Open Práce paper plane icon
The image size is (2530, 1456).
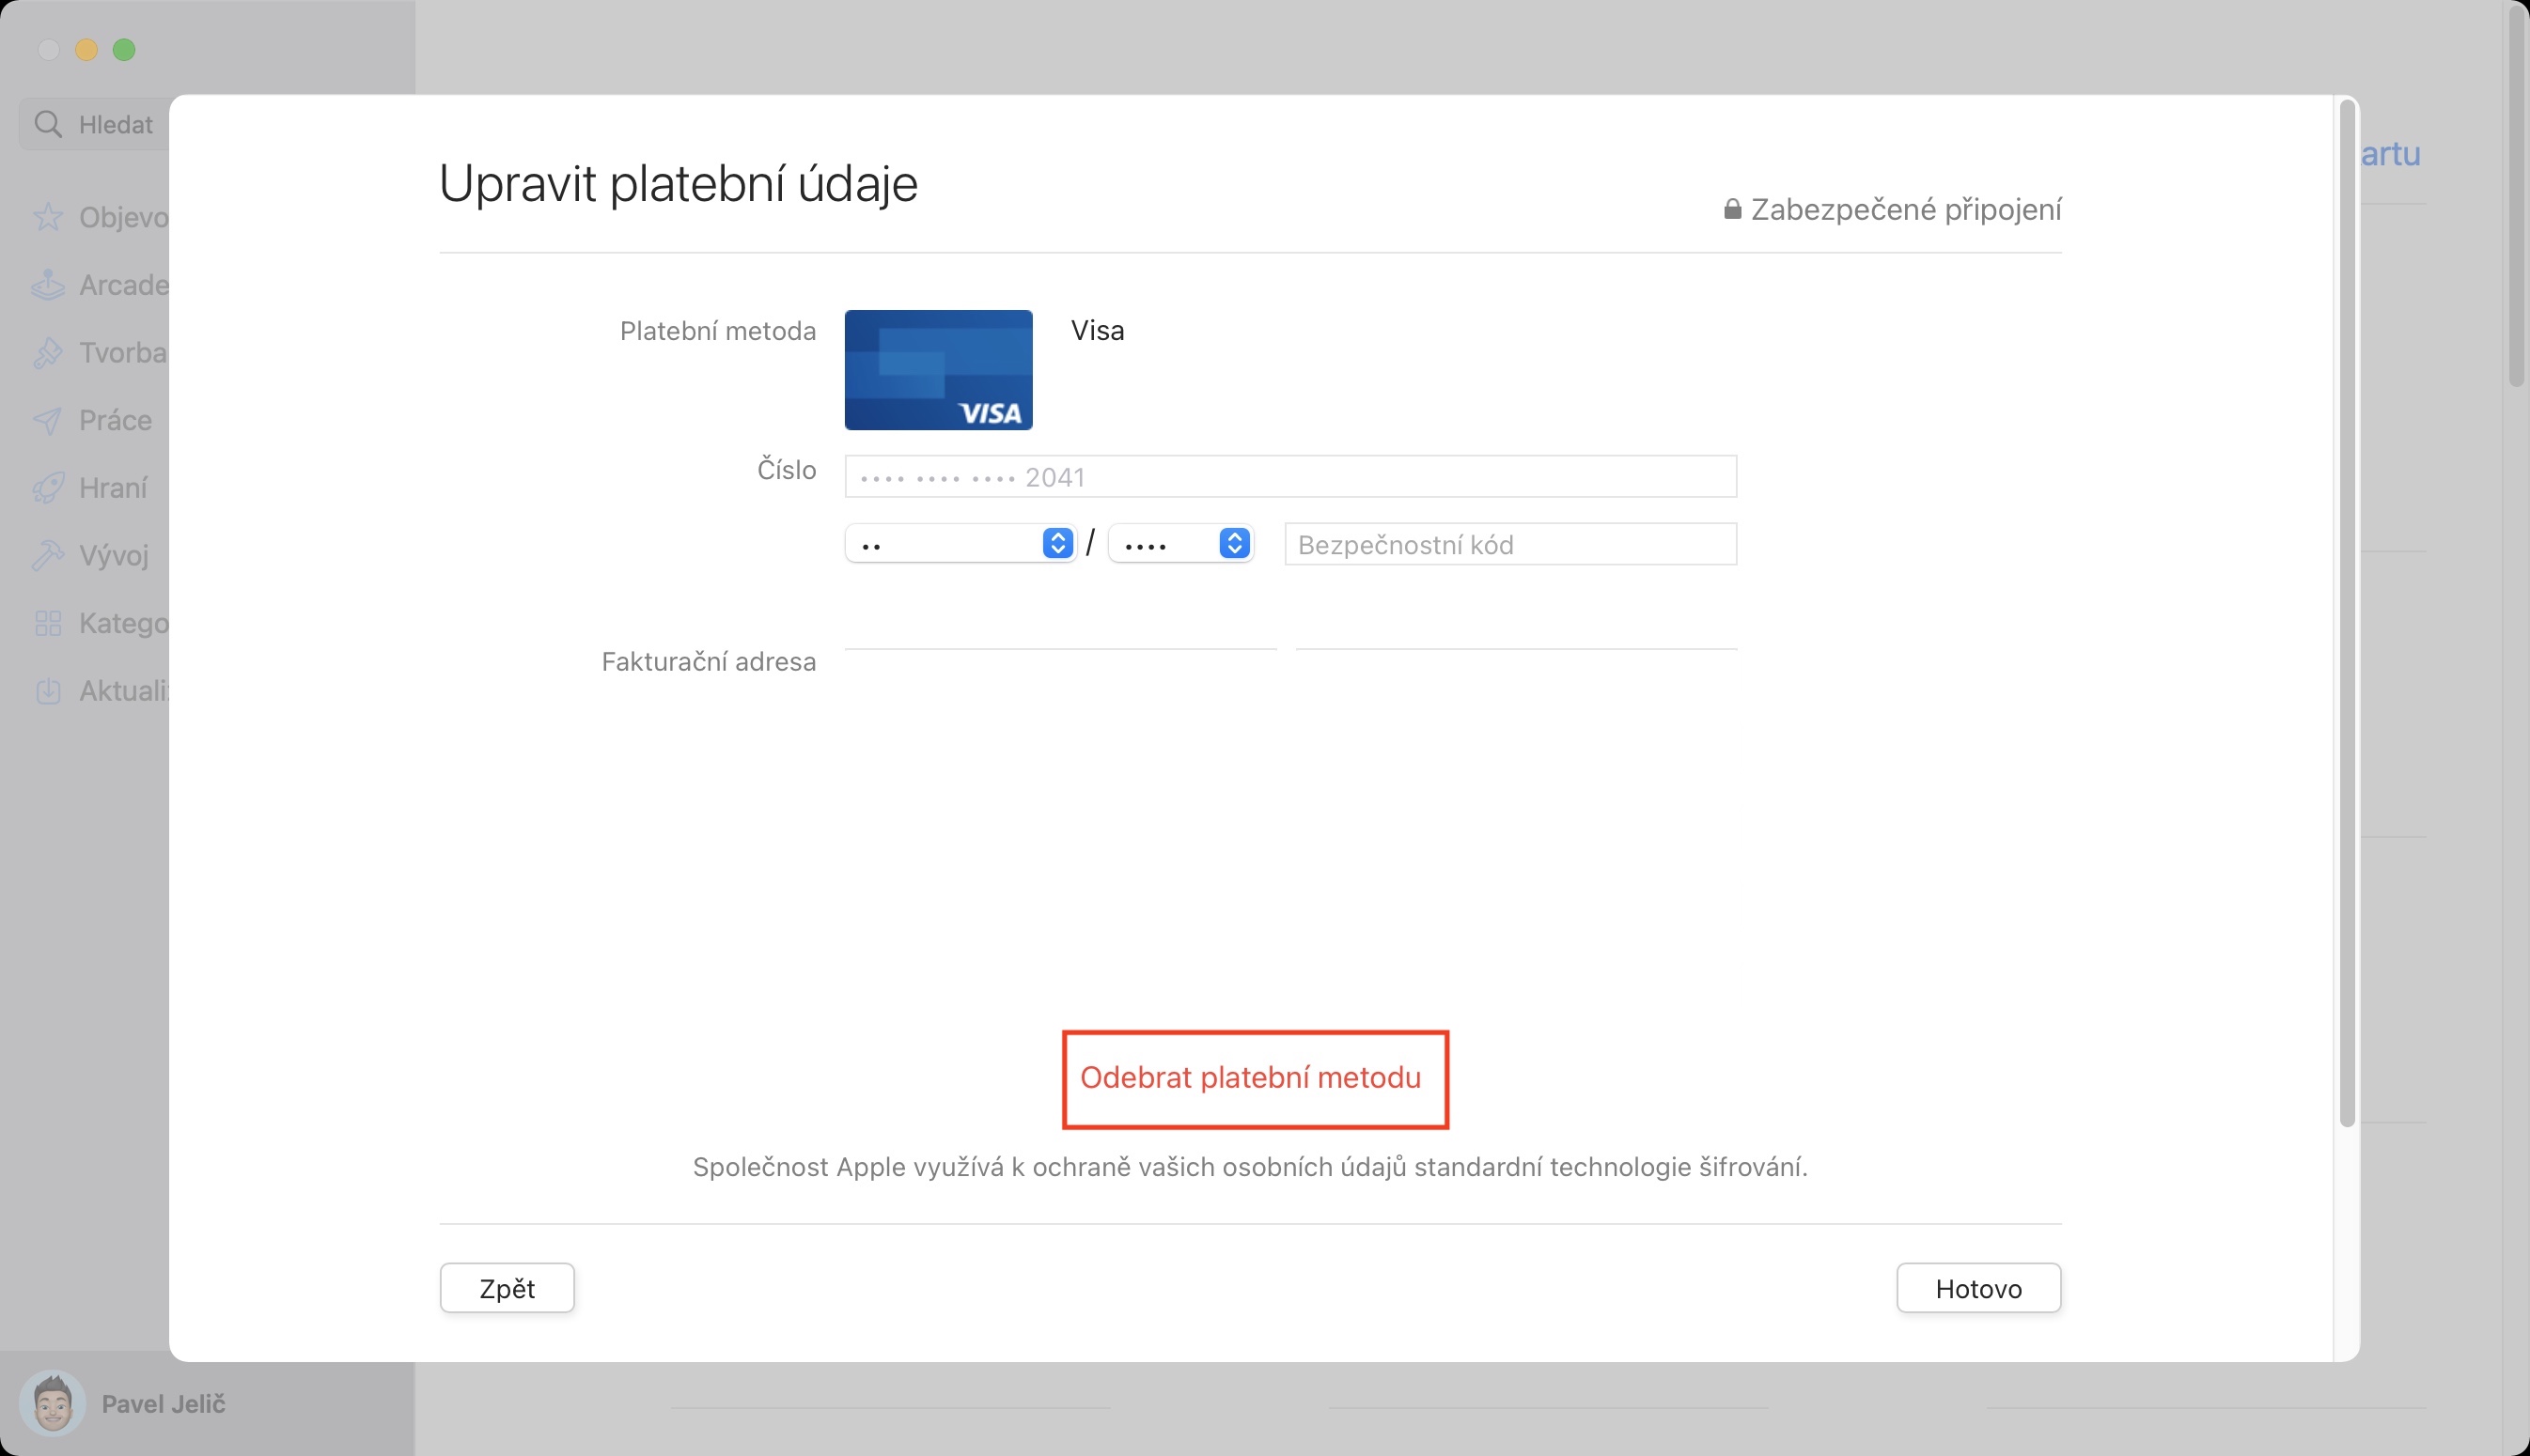click(x=47, y=420)
